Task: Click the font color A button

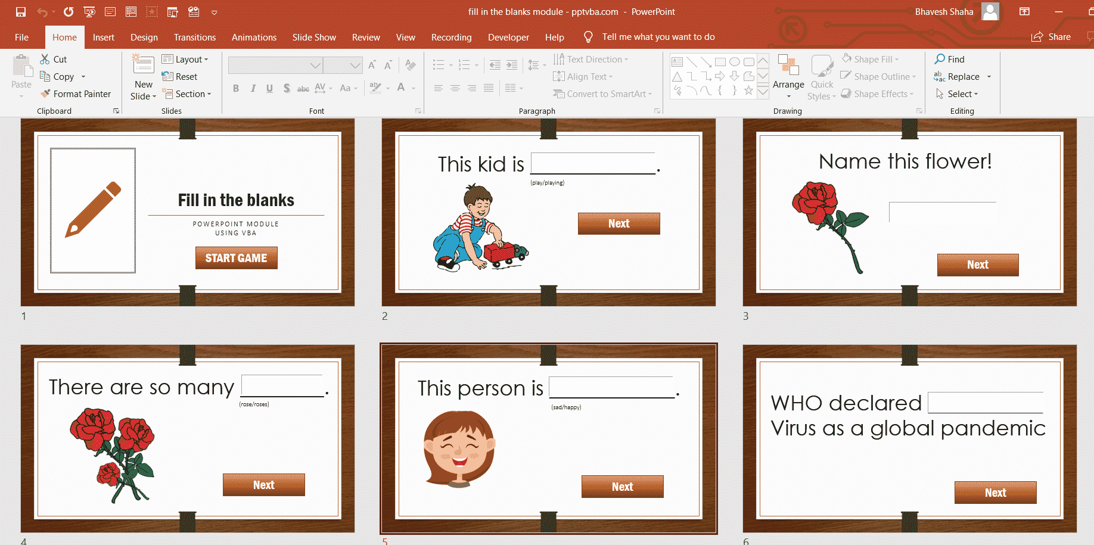Action: pyautogui.click(x=401, y=88)
